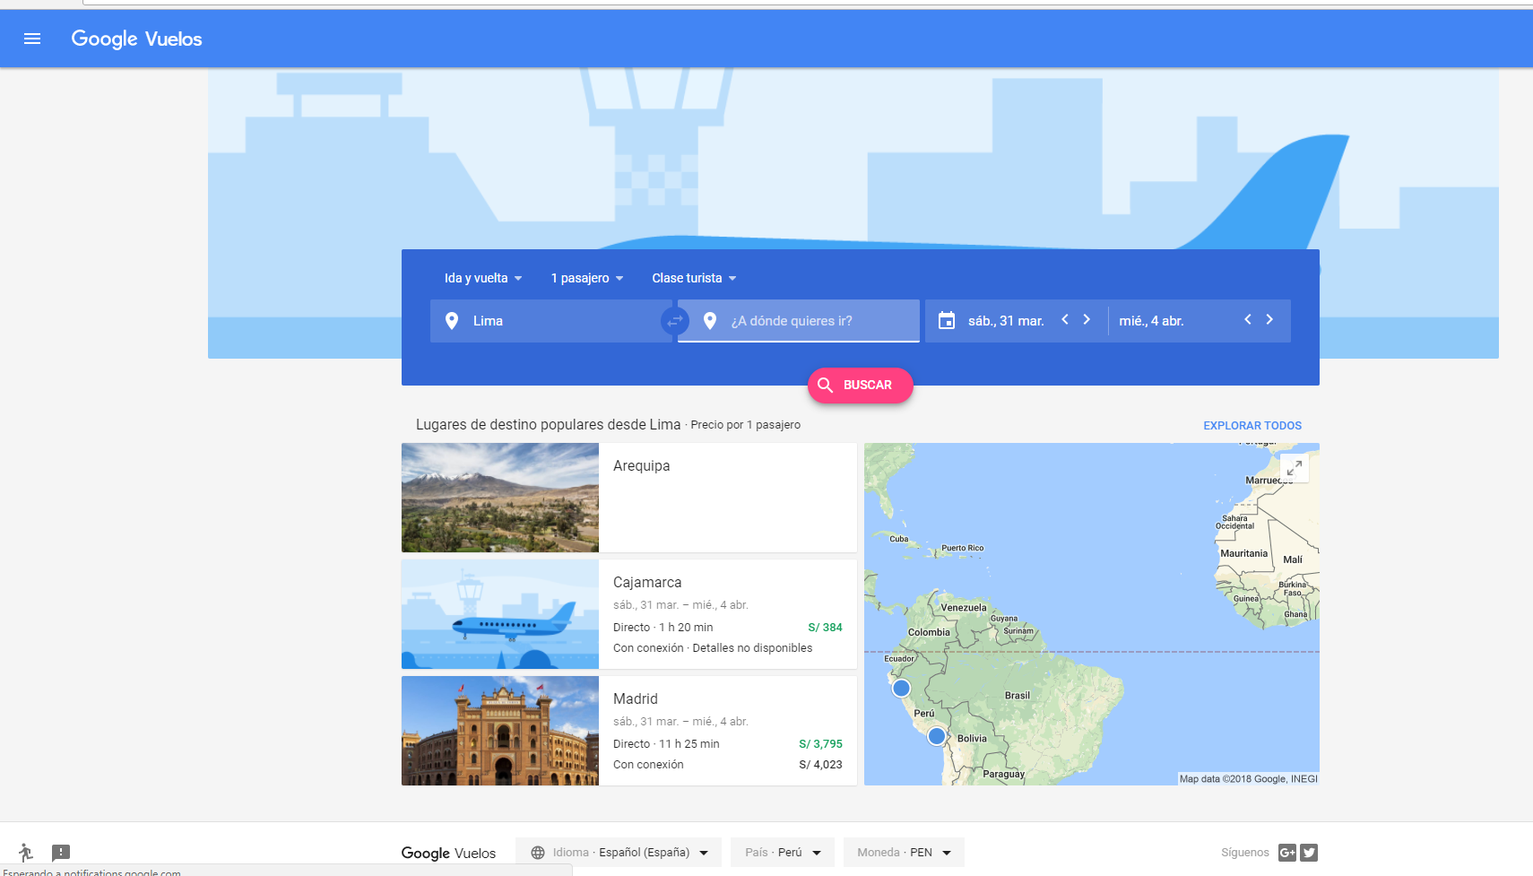Select the Madrid destination title

636,698
